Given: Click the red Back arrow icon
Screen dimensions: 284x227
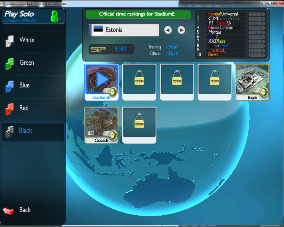Looking at the screenshot, I should pos(9,210).
